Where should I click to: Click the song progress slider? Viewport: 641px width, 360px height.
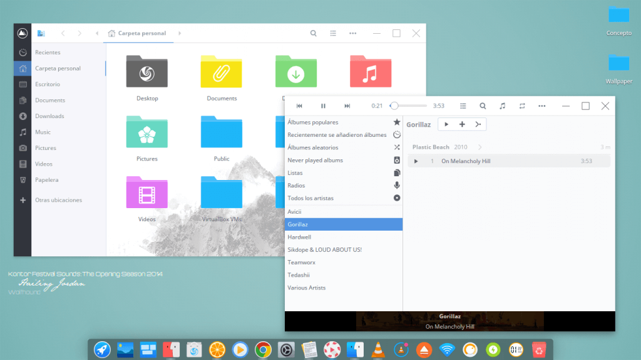(x=408, y=106)
